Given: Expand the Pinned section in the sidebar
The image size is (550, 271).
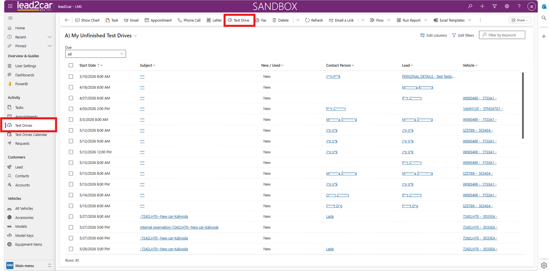Looking at the screenshot, I should click(x=49, y=46).
